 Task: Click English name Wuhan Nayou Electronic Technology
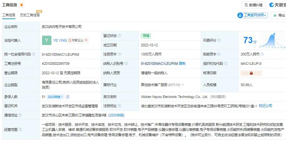coord(174,97)
